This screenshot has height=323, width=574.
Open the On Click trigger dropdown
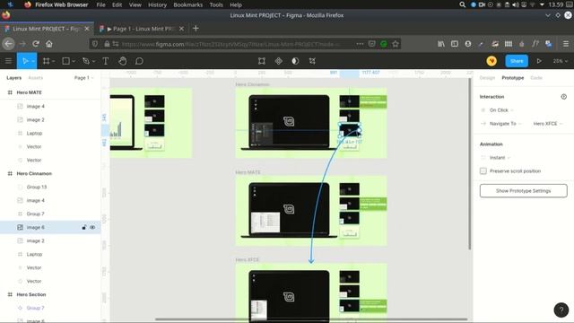[x=501, y=110]
